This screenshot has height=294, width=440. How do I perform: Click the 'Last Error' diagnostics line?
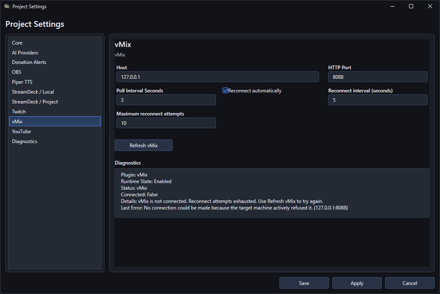tap(234, 208)
